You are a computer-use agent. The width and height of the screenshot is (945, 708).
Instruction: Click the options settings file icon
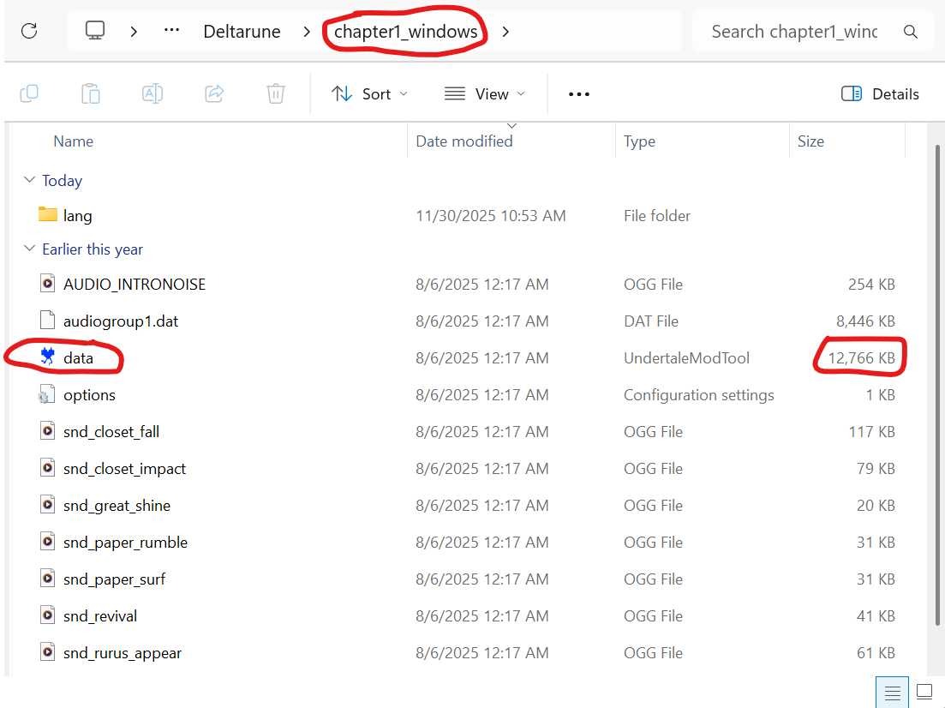pyautogui.click(x=47, y=393)
